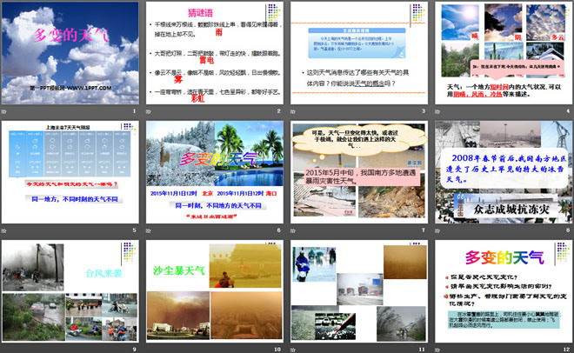Play animation star icon under slide 12
The width and height of the screenshot is (574, 353).
tap(437, 350)
